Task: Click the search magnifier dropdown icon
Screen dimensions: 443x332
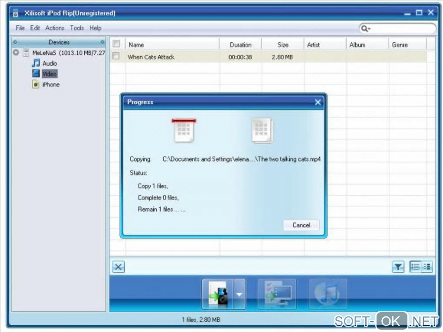Action: (x=366, y=29)
